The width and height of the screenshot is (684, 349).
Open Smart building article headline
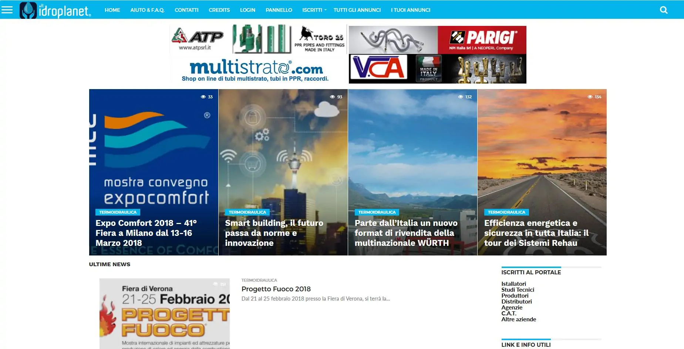[274, 233]
